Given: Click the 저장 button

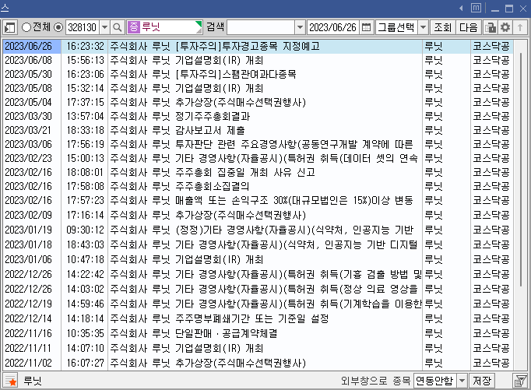Looking at the screenshot, I should 481,381.
